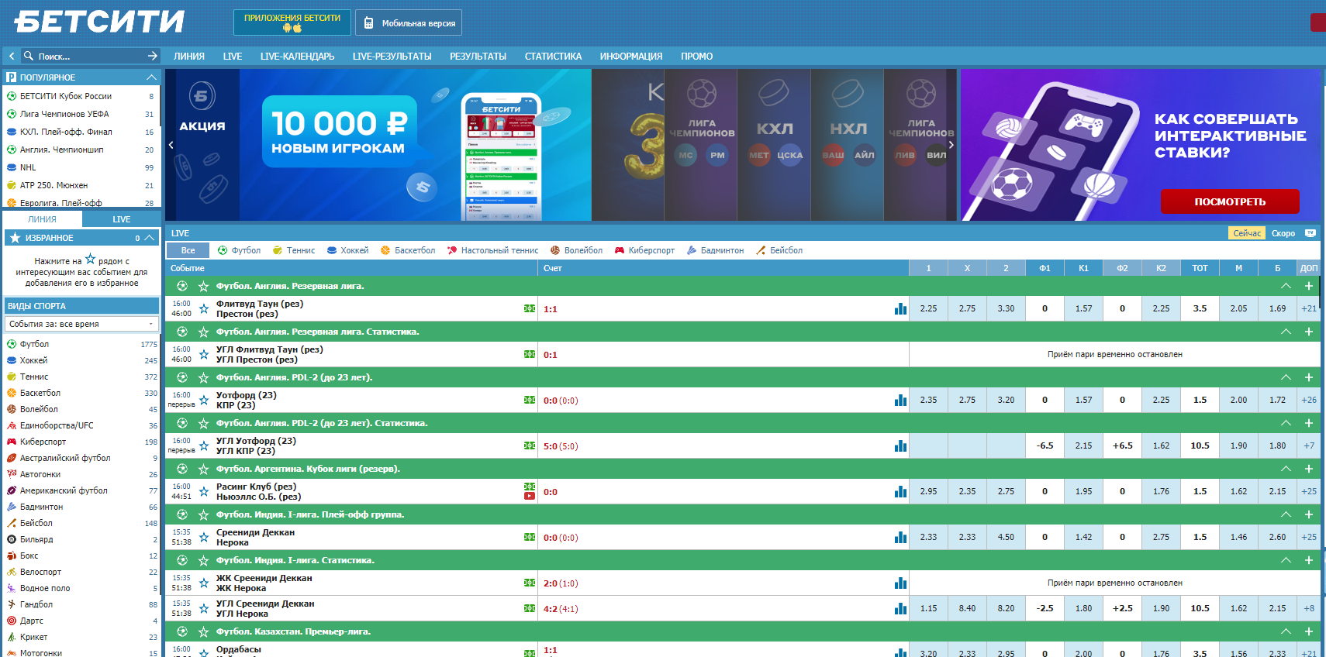
Task: Open ИНФОРМАЦИЯ menu
Action: click(631, 57)
